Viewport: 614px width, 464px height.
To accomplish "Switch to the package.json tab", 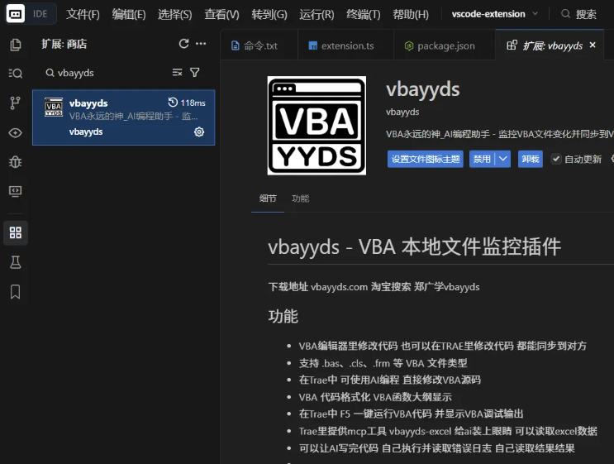I will point(445,45).
